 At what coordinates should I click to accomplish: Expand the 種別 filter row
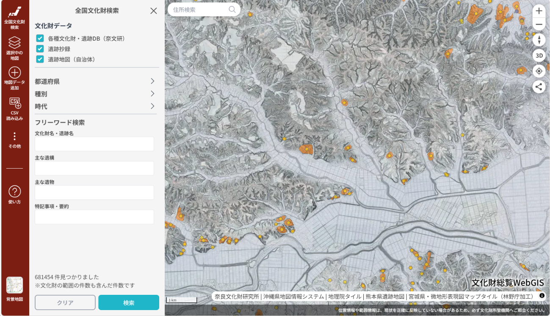95,94
